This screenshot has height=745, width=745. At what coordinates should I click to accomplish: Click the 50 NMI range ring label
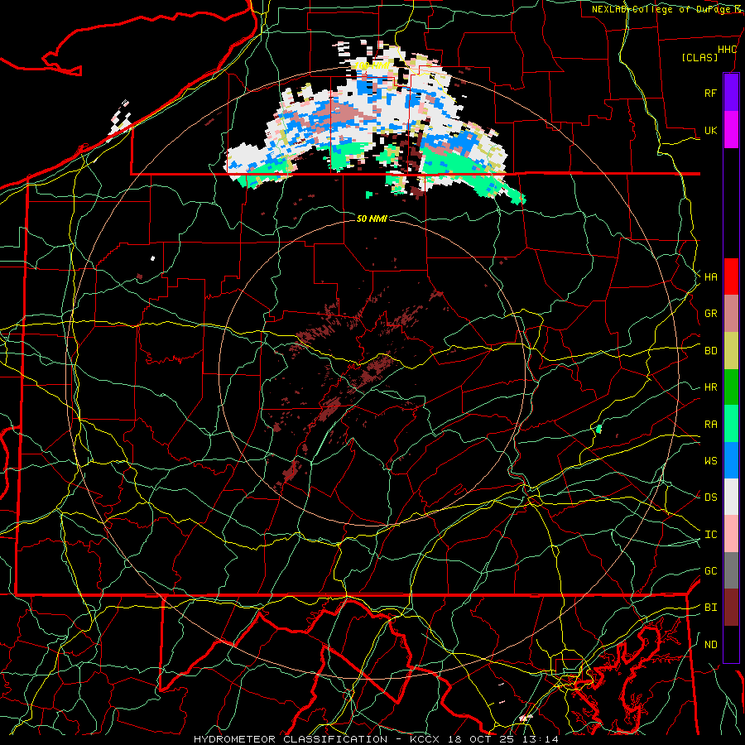[x=372, y=219]
